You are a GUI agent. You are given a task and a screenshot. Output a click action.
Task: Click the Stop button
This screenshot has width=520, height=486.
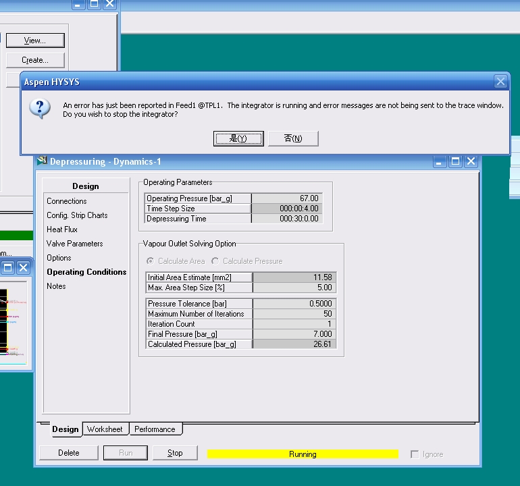175,453
